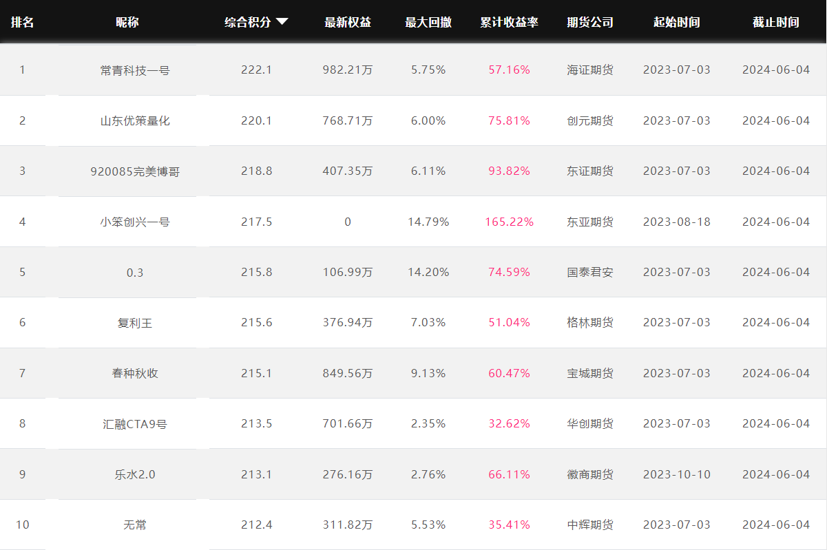Screen dimensions: 827x550
Task: Open nickname 小笨创兴一号
Action: pos(135,222)
